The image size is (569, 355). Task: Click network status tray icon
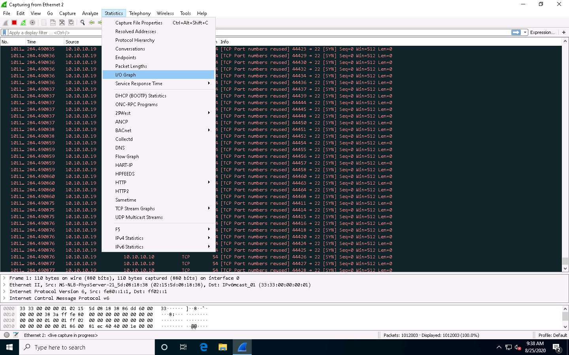point(509,348)
